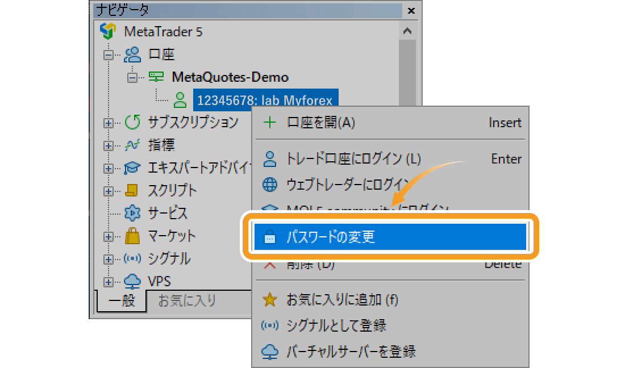Choose お気に入りに追加 (f) menu entry

390,299
